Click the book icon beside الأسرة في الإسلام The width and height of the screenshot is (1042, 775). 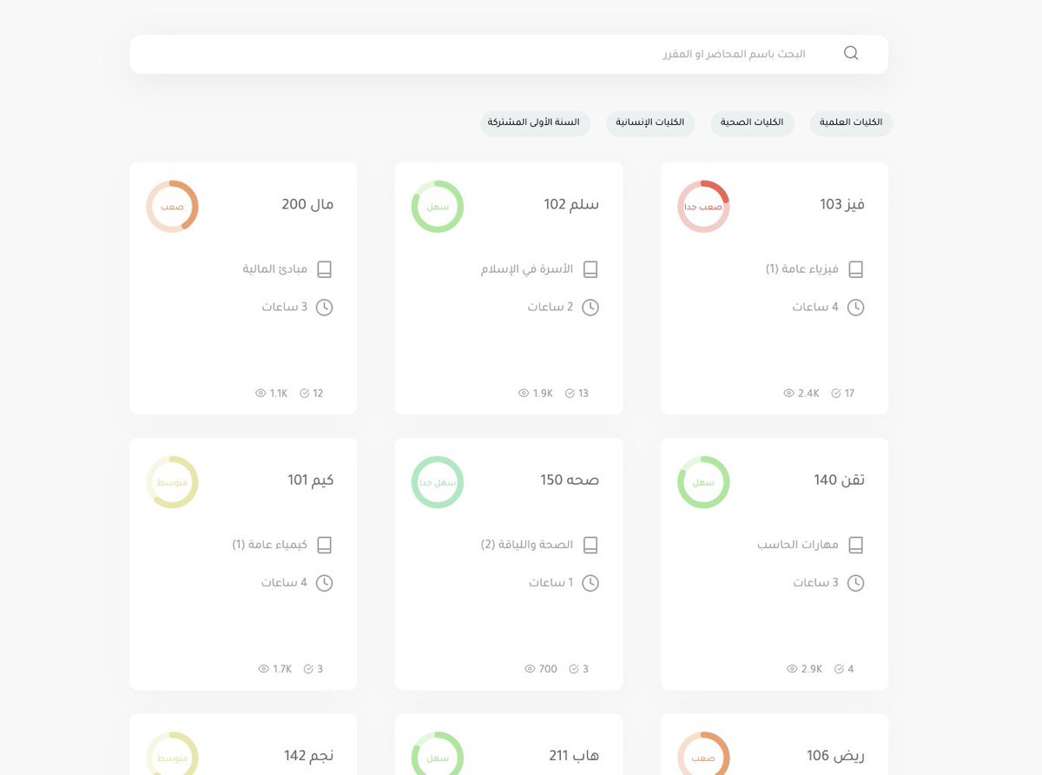pos(590,269)
